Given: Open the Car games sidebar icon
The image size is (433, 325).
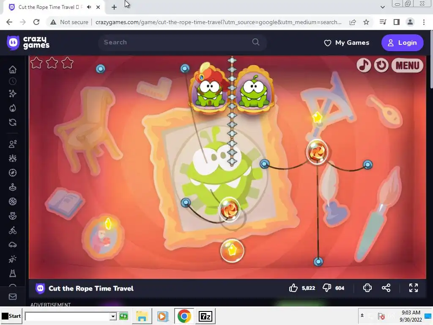Looking at the screenshot, I should [12, 245].
